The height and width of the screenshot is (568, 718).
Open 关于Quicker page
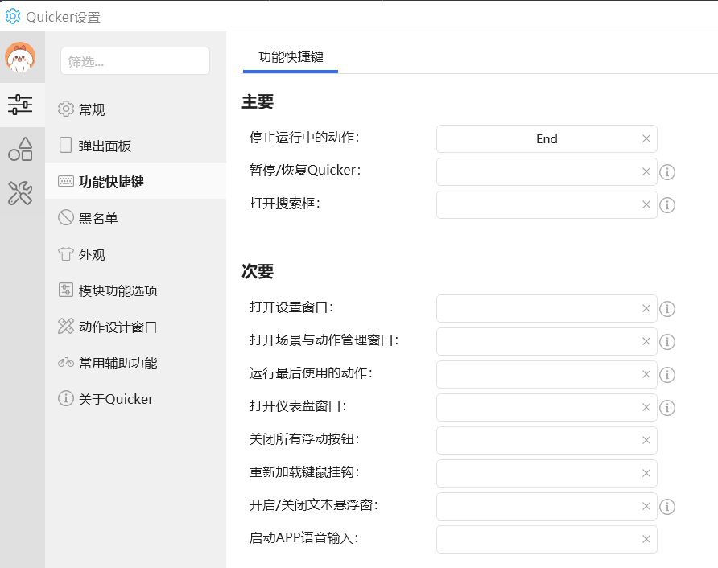pos(135,399)
